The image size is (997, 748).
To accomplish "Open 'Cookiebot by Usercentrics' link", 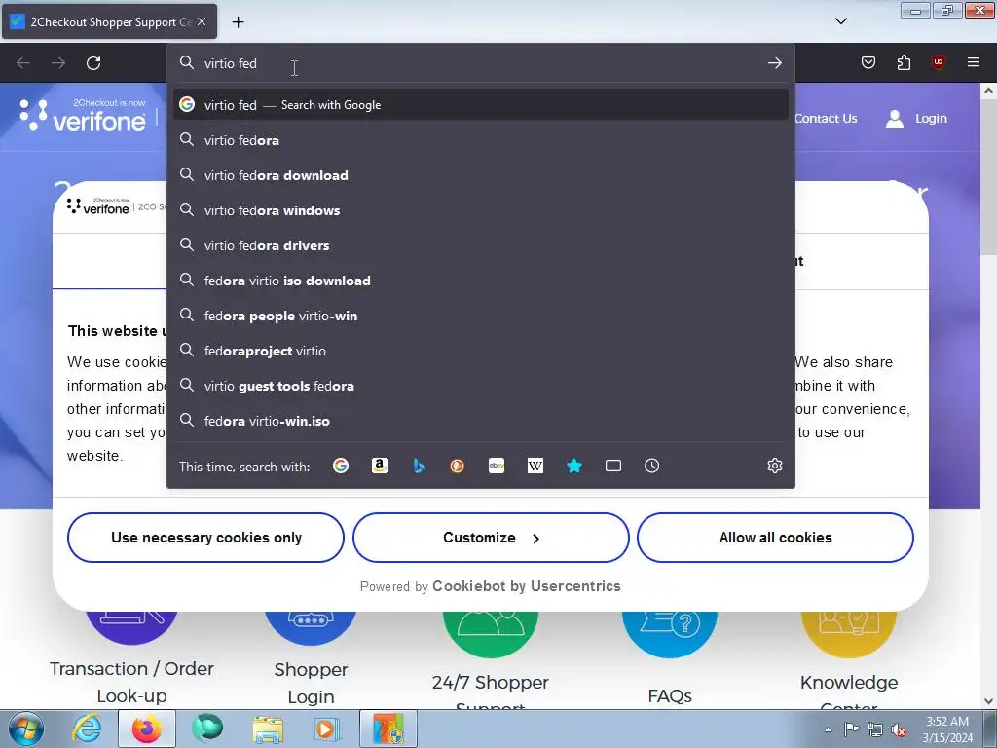I will click(527, 585).
